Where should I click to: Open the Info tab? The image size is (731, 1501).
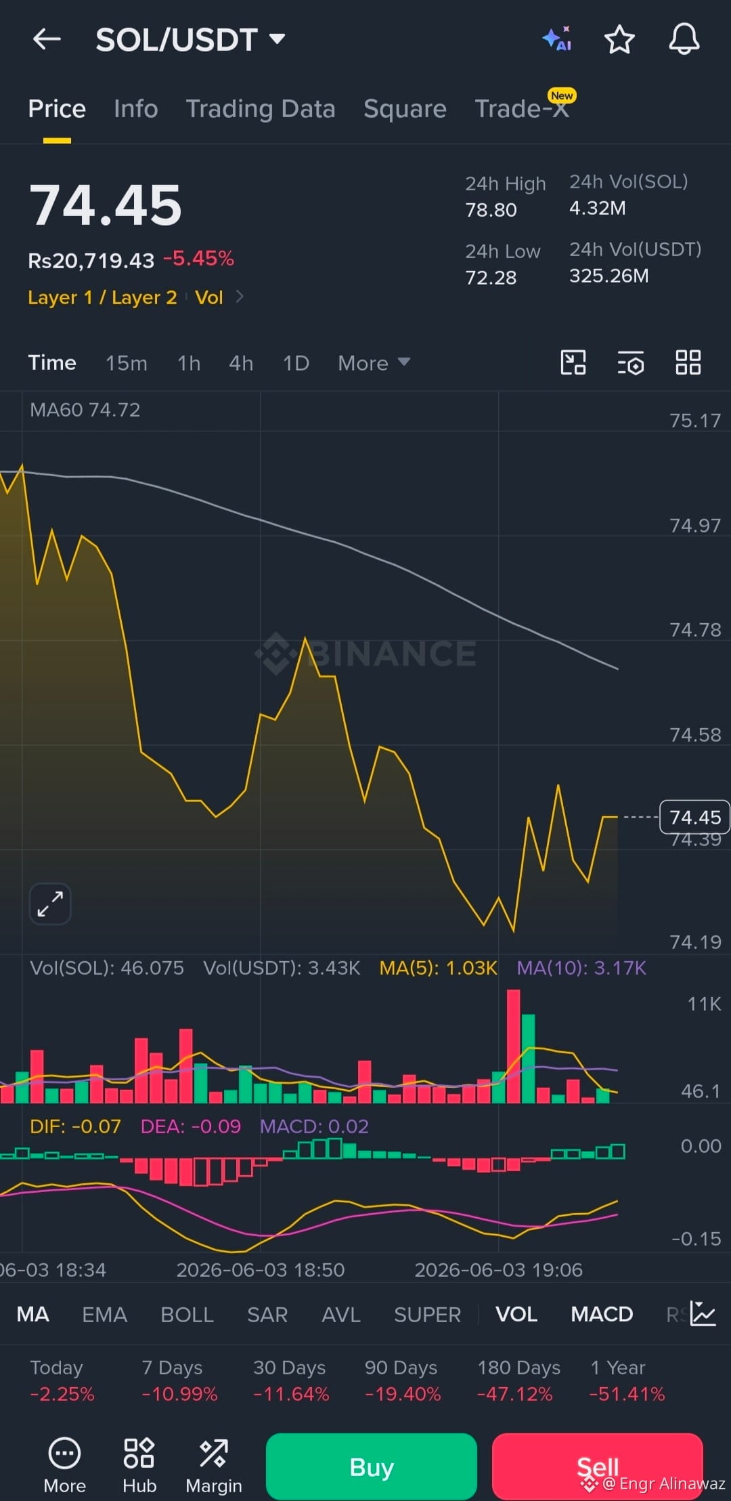(x=136, y=109)
